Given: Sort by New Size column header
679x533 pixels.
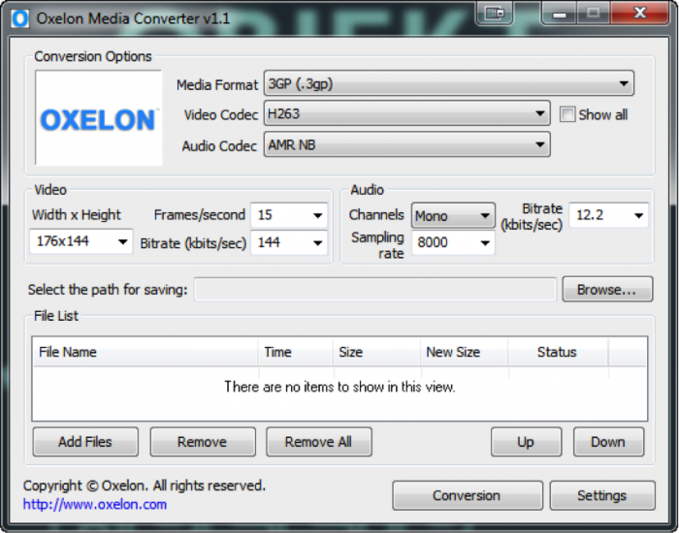Looking at the screenshot, I should [x=464, y=352].
